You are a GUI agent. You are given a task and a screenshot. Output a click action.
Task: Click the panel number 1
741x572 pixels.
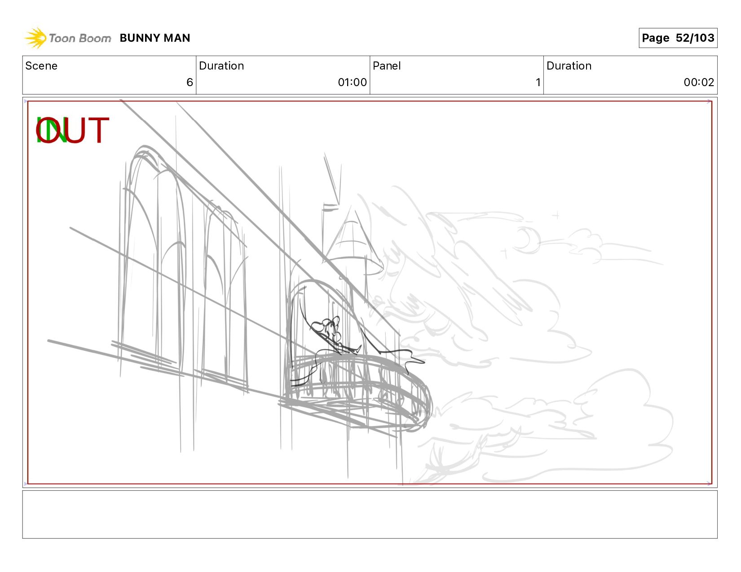(538, 83)
